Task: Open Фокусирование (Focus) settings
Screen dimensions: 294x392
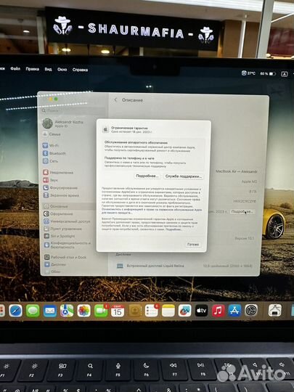Action: pos(60,188)
